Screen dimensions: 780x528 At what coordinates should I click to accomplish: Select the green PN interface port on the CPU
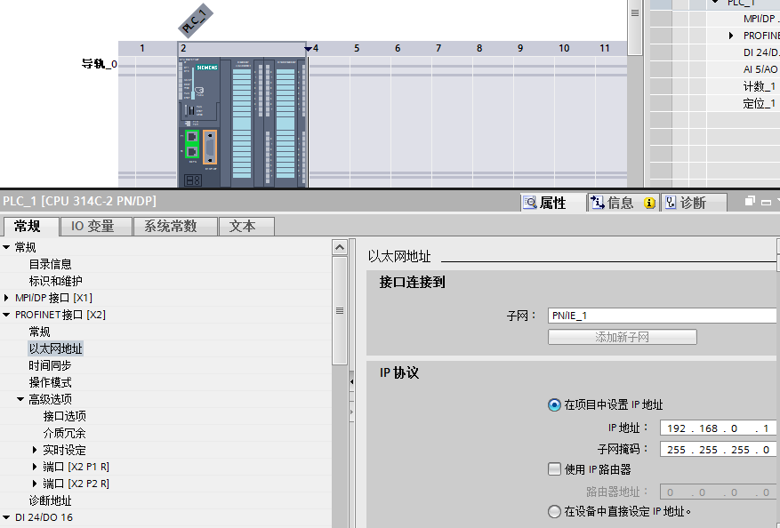[192, 142]
